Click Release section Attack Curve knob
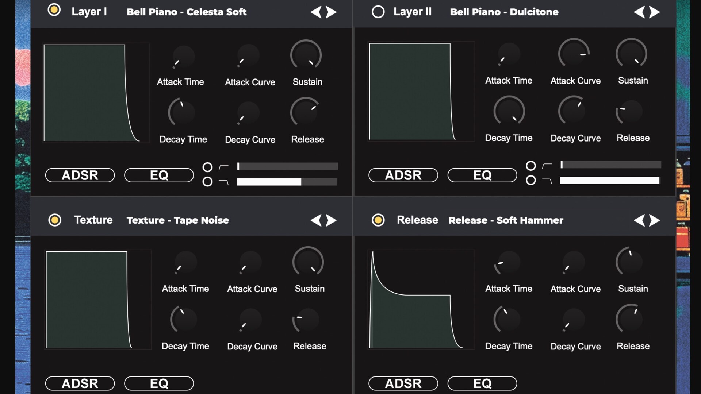The height and width of the screenshot is (394, 701). [574, 262]
